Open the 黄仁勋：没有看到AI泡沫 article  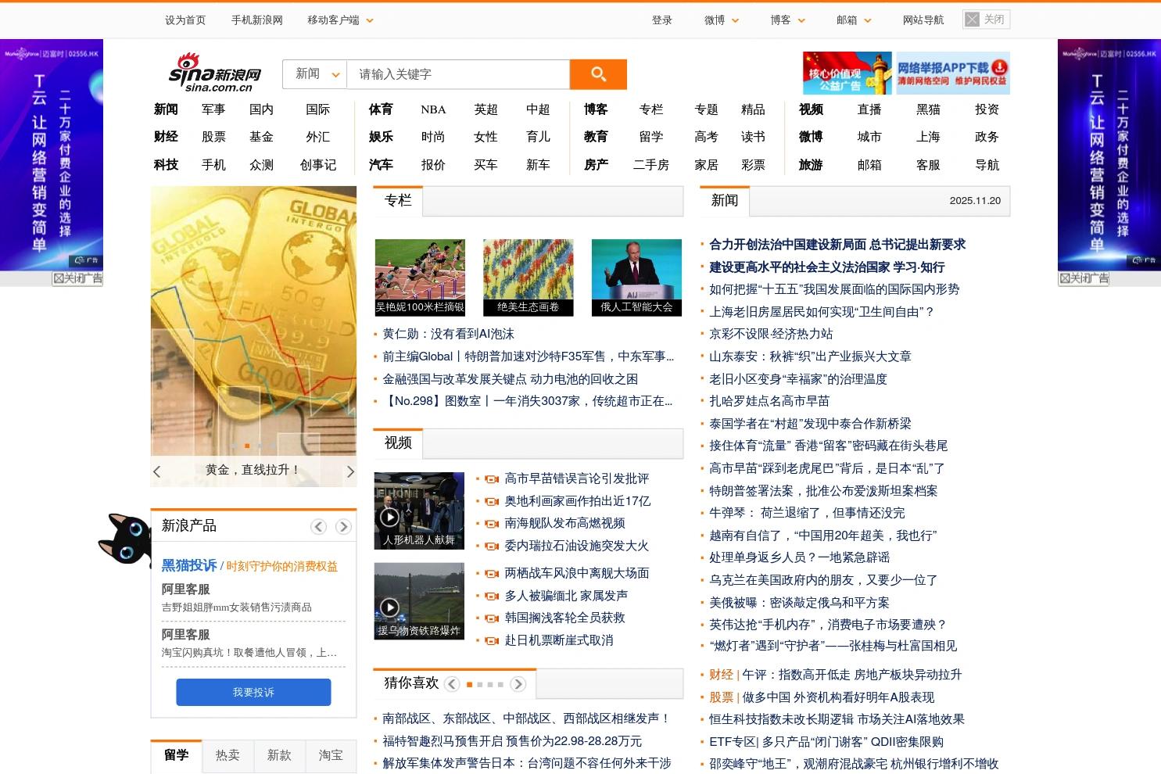point(446,333)
